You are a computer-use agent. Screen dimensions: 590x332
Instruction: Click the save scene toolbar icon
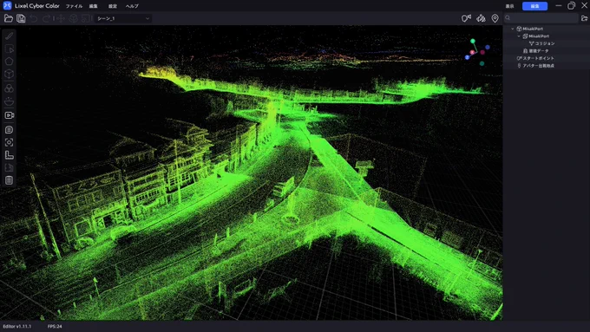(x=21, y=18)
